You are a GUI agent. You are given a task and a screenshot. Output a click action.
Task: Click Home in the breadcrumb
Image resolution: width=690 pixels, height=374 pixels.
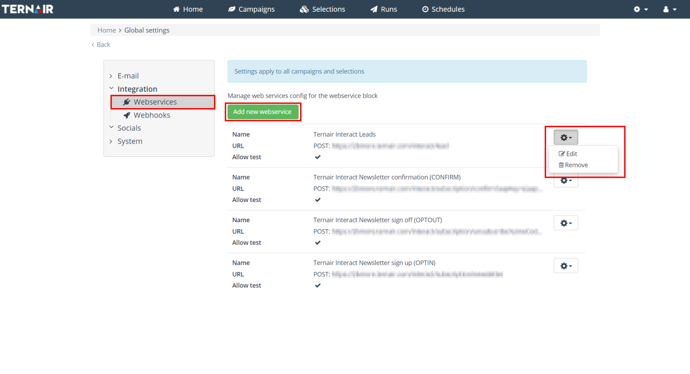tap(106, 30)
